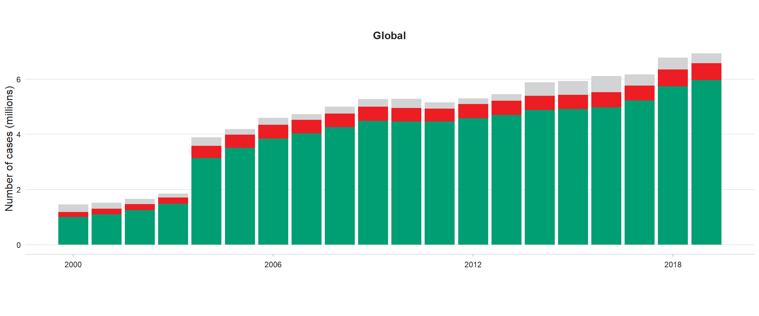The height and width of the screenshot is (316, 759).
Task: Click the green segment of the 2000 bar
Action: tap(73, 230)
